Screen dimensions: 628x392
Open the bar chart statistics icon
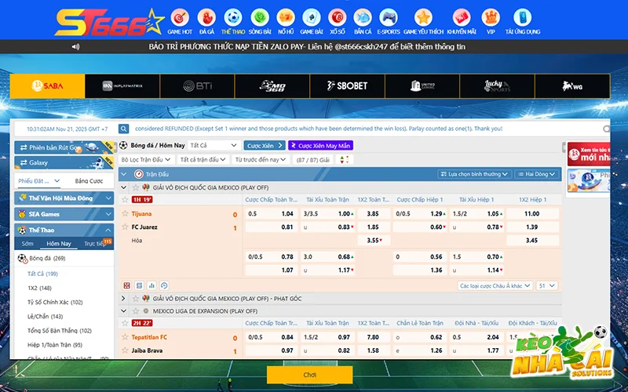coord(152,285)
